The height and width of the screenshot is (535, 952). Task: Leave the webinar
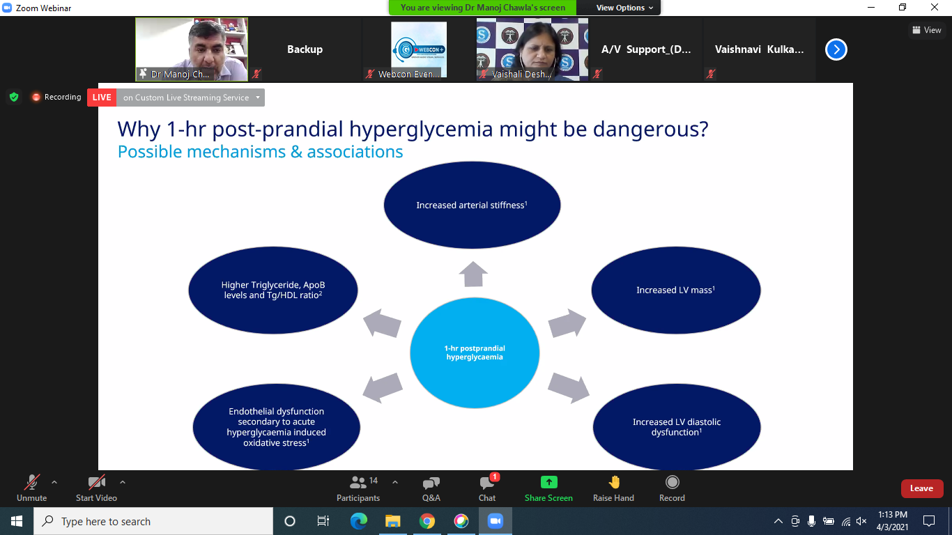click(x=921, y=488)
